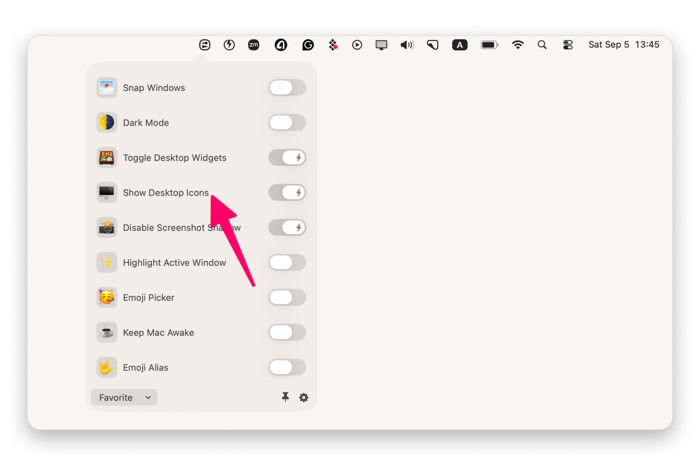700x466 pixels.
Task: Open the display mirroring menu bar icon
Action: (381, 45)
